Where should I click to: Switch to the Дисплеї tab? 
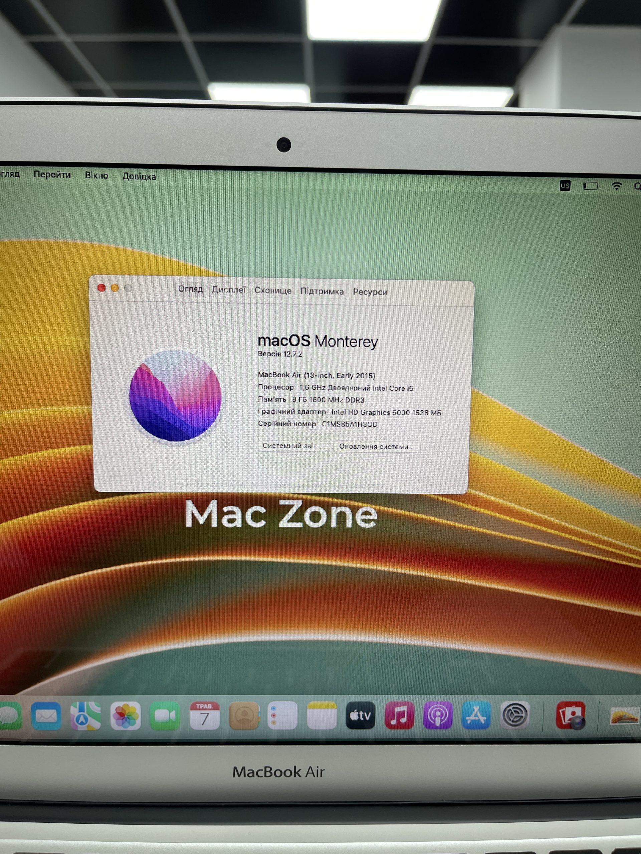(229, 290)
